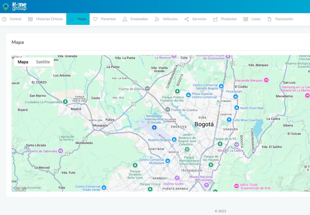
Task: Click the Parque de la 93 marker
Action: tap(220, 144)
